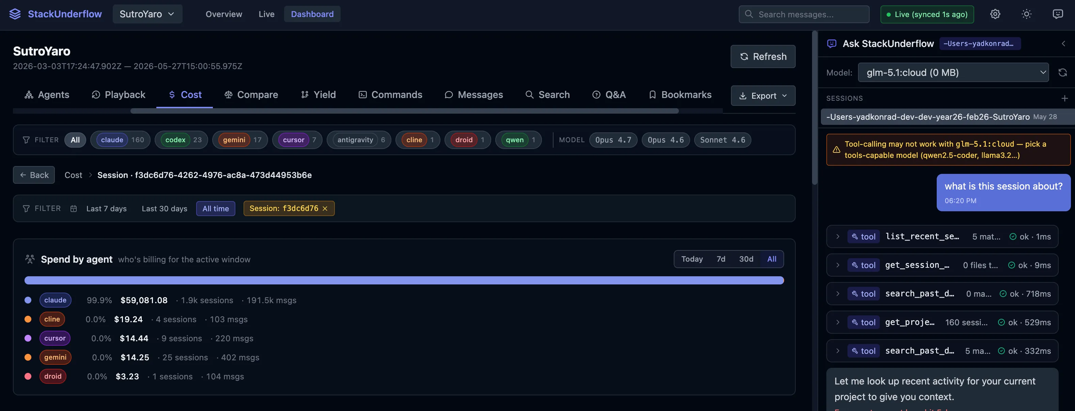Click the calendar icon in the date filter row
Viewport: 1075px width, 411px height.
[x=74, y=209]
